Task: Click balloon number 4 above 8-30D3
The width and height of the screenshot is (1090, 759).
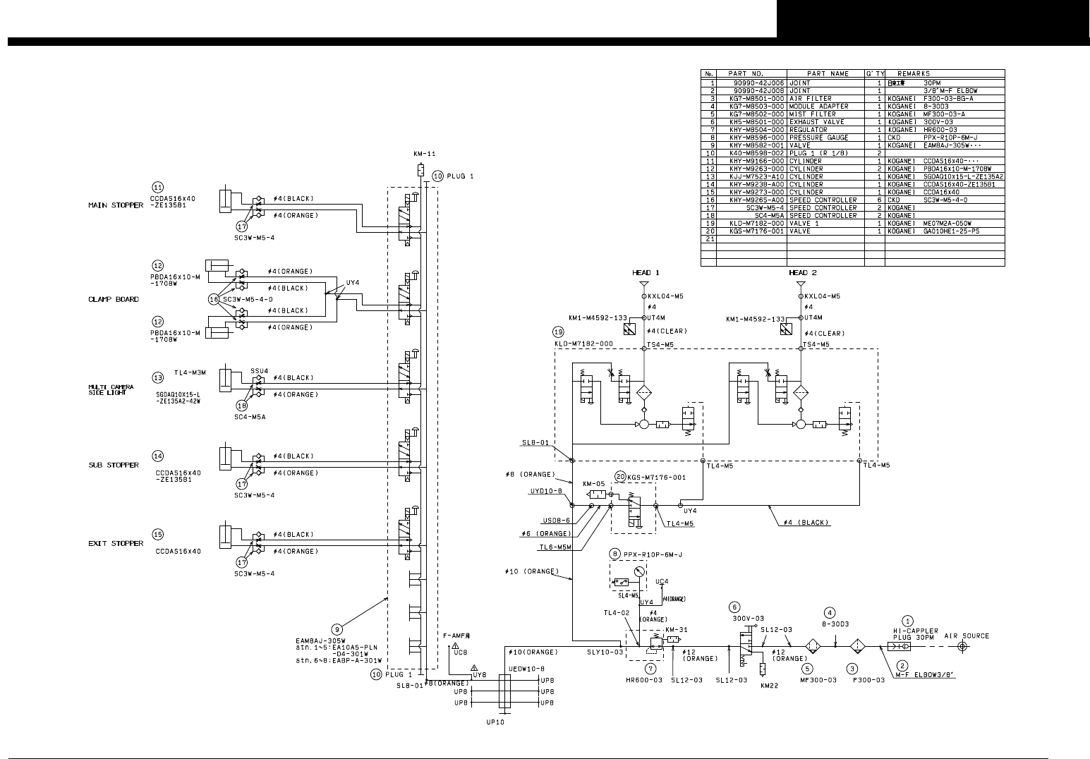Action: [x=831, y=612]
